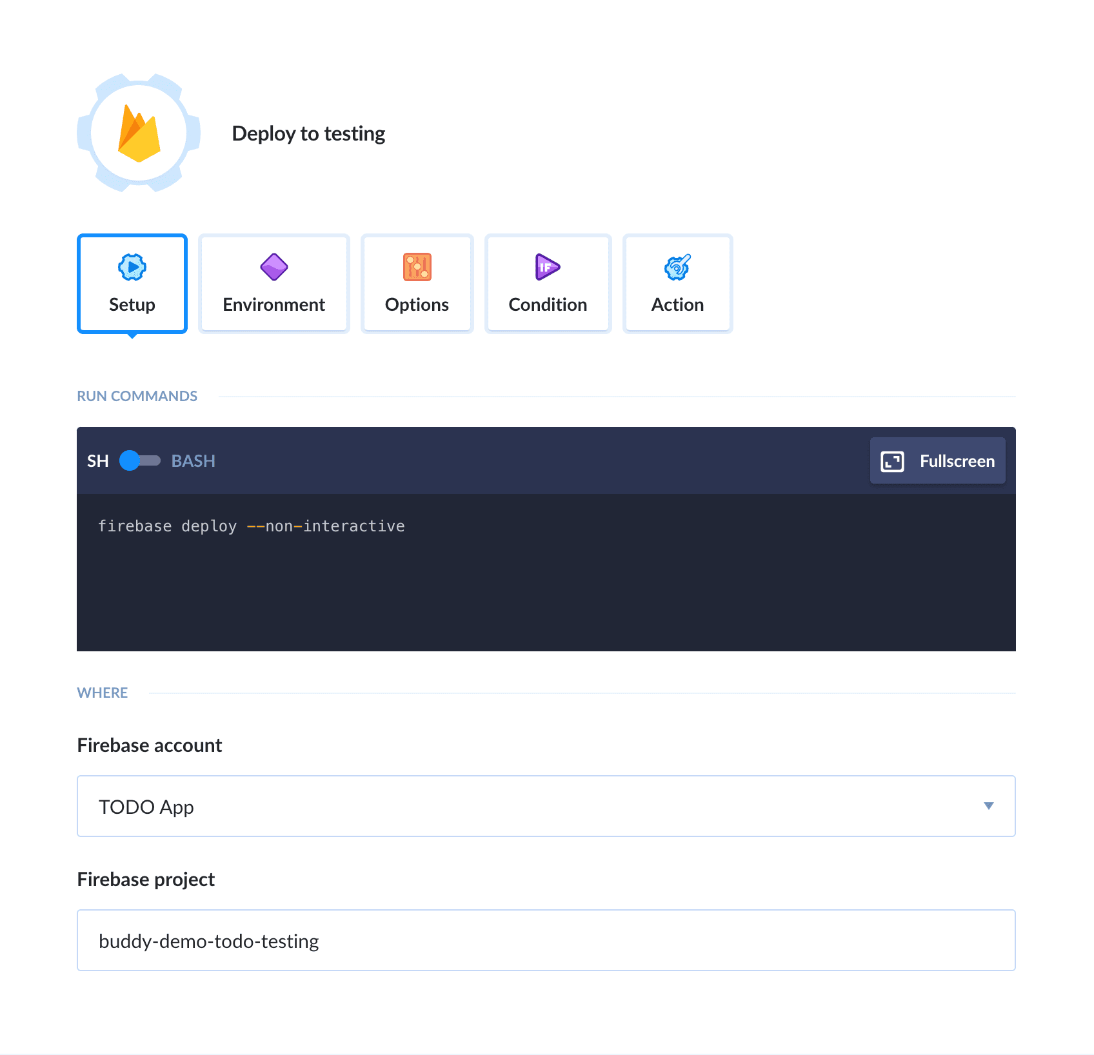Image resolution: width=1094 pixels, height=1055 pixels.
Task: Click the expand icon beside Fullscreen
Action: 892,461
